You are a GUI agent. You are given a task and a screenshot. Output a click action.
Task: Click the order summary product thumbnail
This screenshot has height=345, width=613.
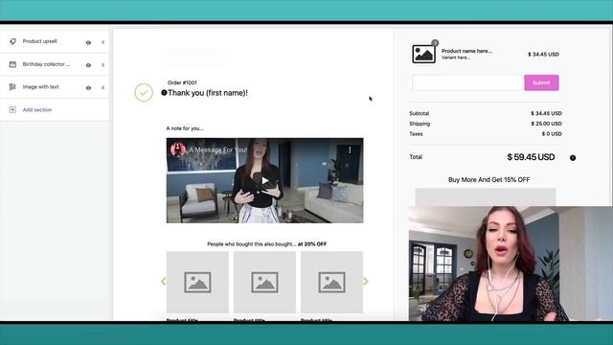coord(423,54)
